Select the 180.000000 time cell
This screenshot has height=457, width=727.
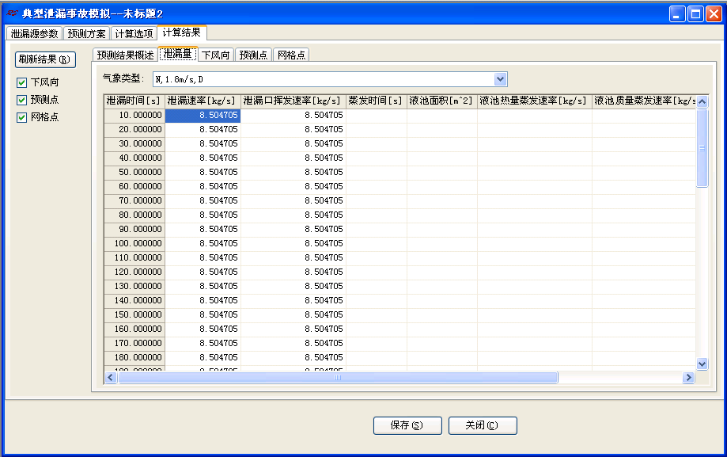134,358
